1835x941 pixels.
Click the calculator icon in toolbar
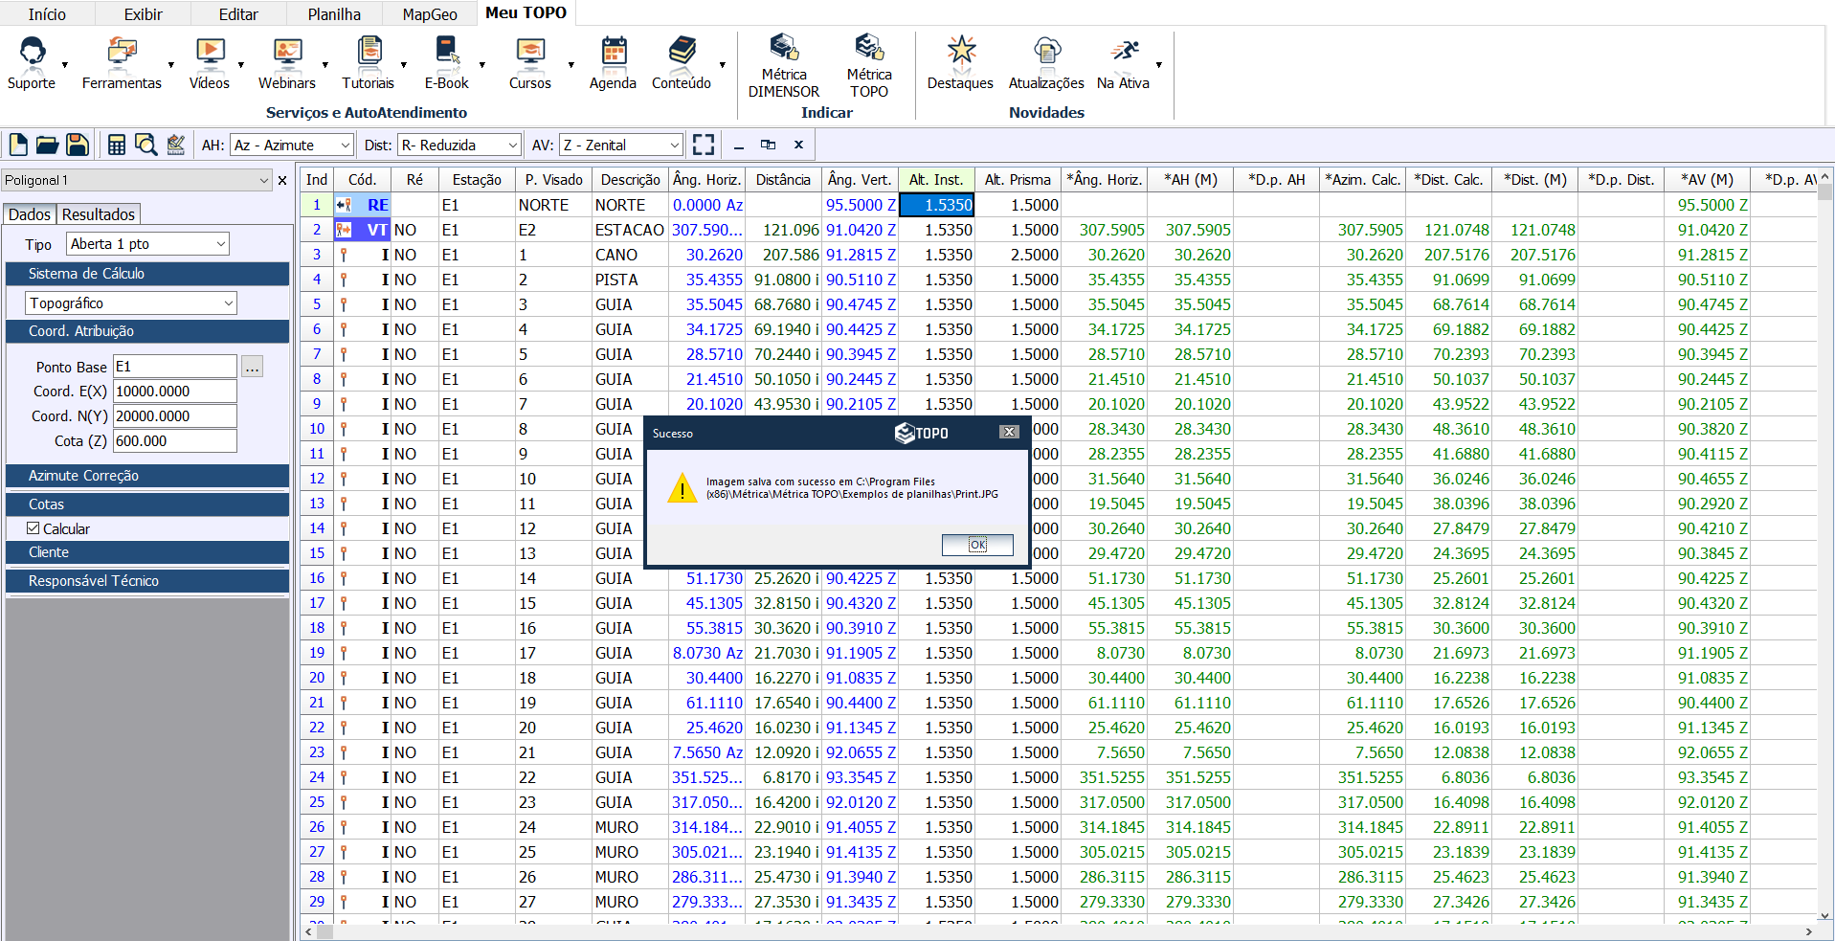pos(117,145)
